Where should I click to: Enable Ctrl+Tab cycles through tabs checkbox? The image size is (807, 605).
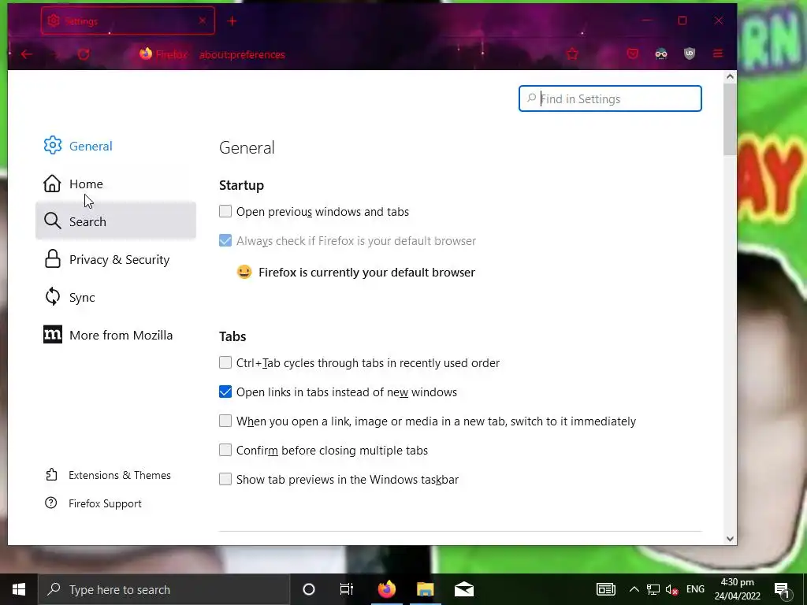tap(225, 362)
